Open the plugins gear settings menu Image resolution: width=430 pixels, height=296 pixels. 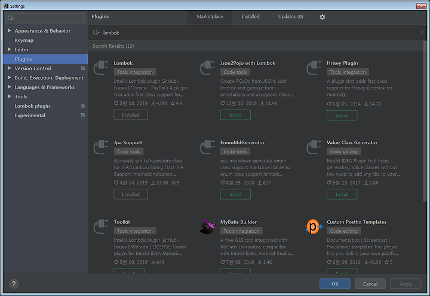[322, 17]
